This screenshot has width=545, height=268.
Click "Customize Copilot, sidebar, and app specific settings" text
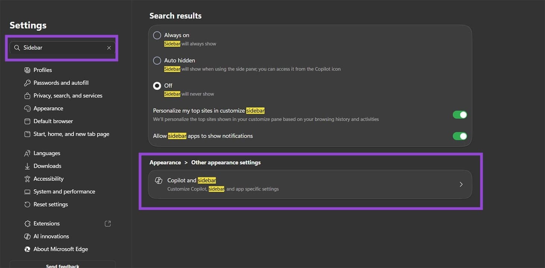223,189
